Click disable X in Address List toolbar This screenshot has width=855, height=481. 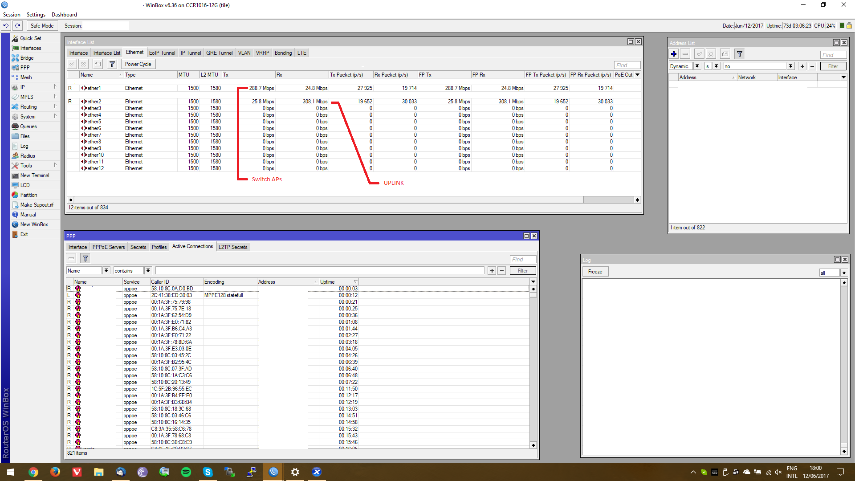[x=711, y=54]
